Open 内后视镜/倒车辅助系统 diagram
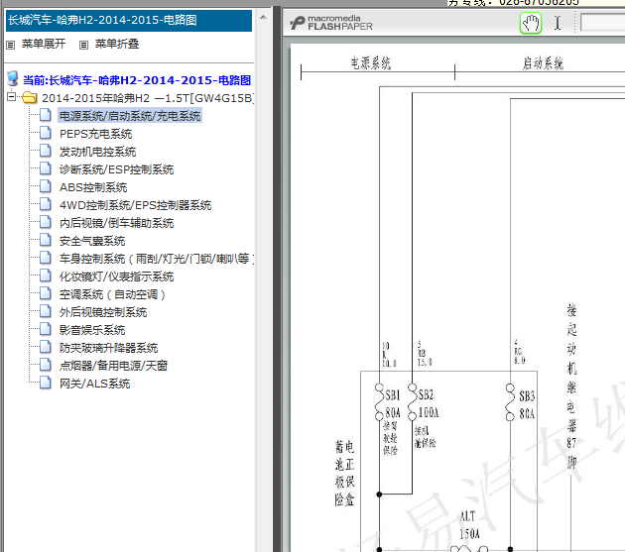Viewport: 625px width, 552px height. (x=116, y=223)
